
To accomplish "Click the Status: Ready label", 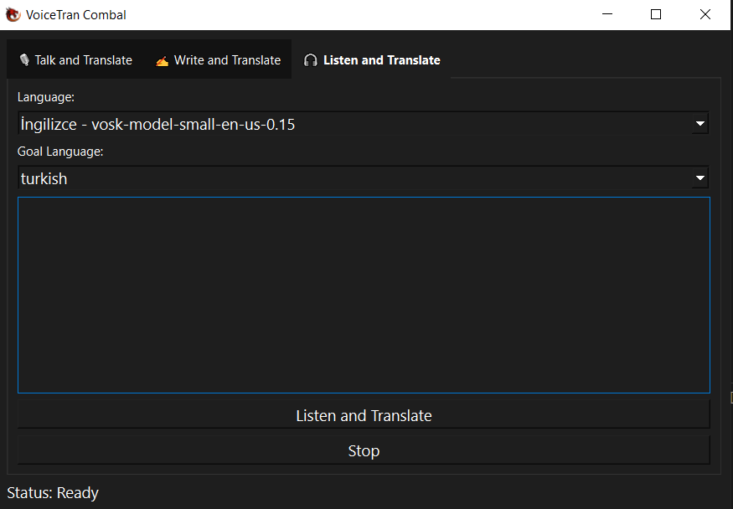I will [x=53, y=492].
